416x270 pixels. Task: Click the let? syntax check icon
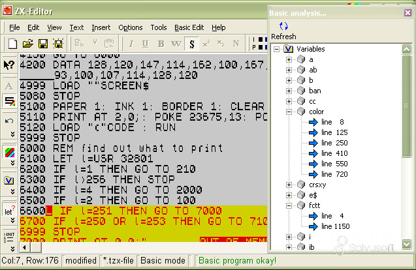(9, 210)
